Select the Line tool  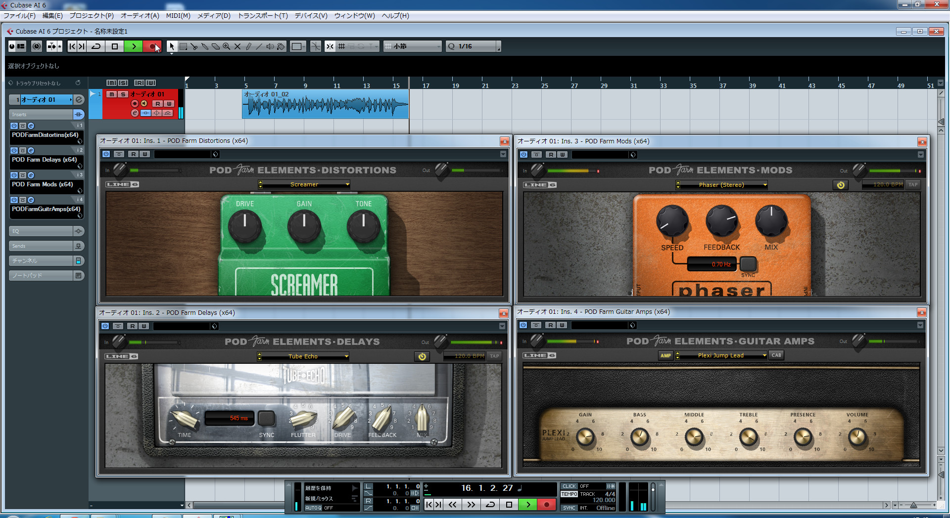tap(259, 46)
